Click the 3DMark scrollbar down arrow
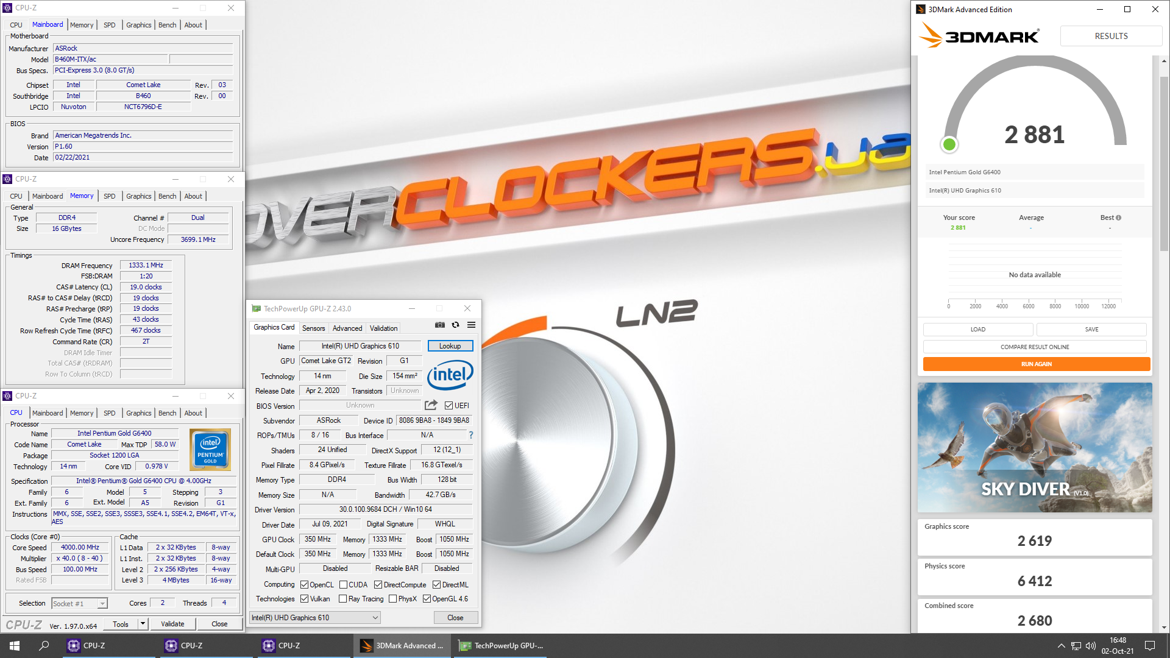Image resolution: width=1170 pixels, height=658 pixels. click(x=1164, y=627)
